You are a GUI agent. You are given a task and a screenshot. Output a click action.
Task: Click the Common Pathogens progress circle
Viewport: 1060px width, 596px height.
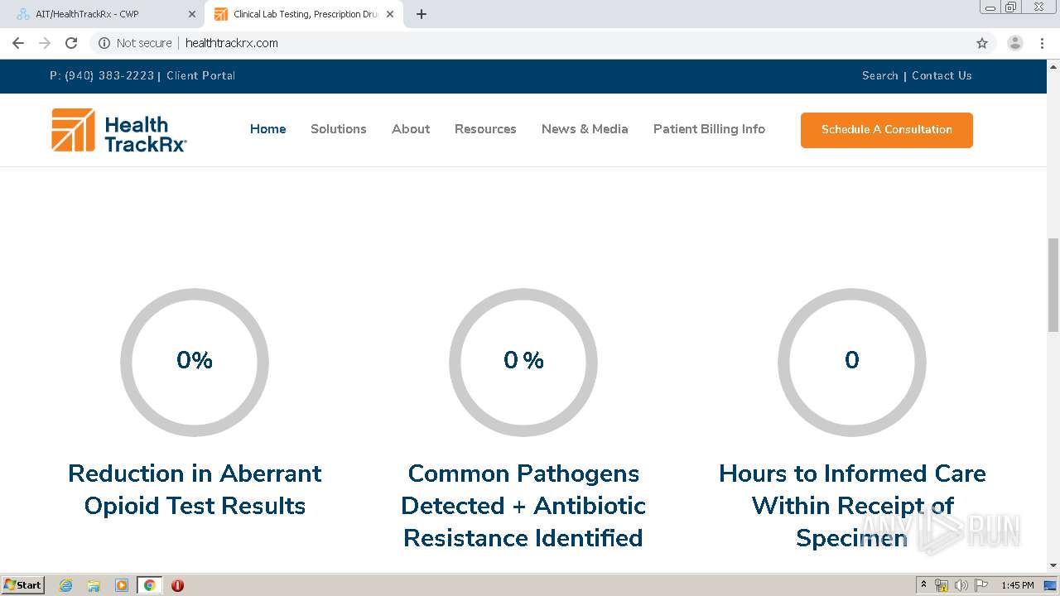pos(523,362)
